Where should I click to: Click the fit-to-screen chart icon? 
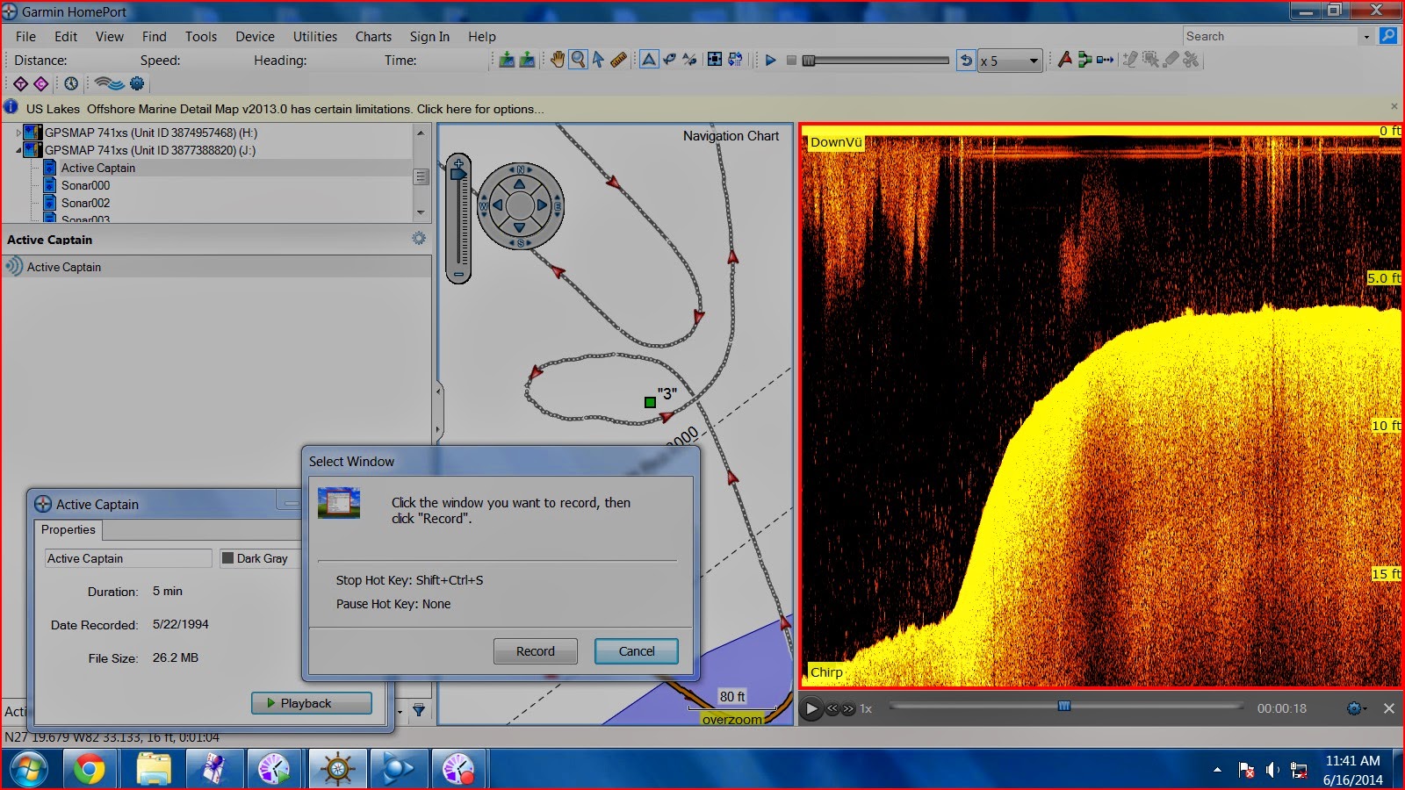(x=715, y=60)
